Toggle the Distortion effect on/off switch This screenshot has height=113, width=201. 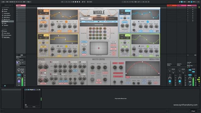(70, 62)
